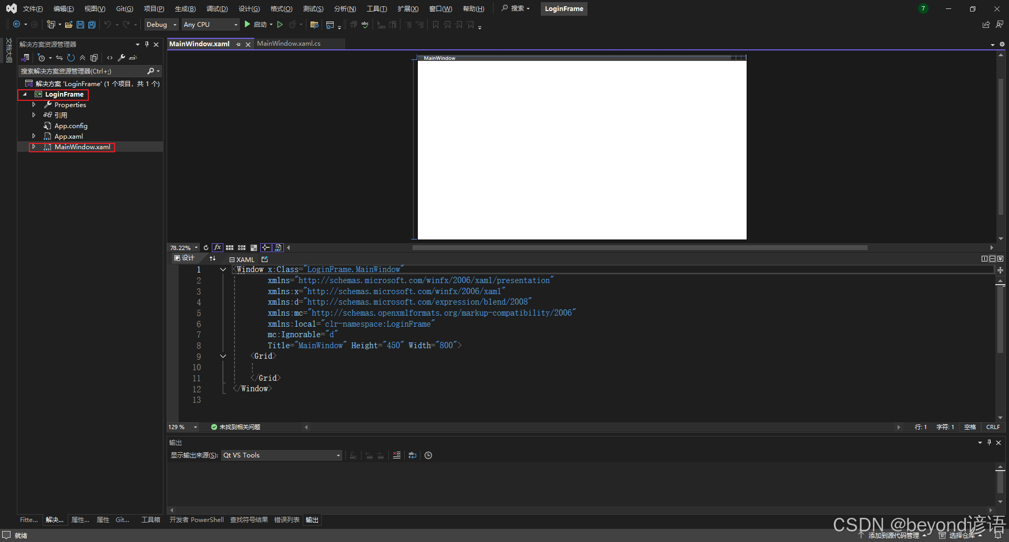This screenshot has width=1009, height=542.
Task: Start without debugging using outlined play icon
Action: tap(280, 25)
